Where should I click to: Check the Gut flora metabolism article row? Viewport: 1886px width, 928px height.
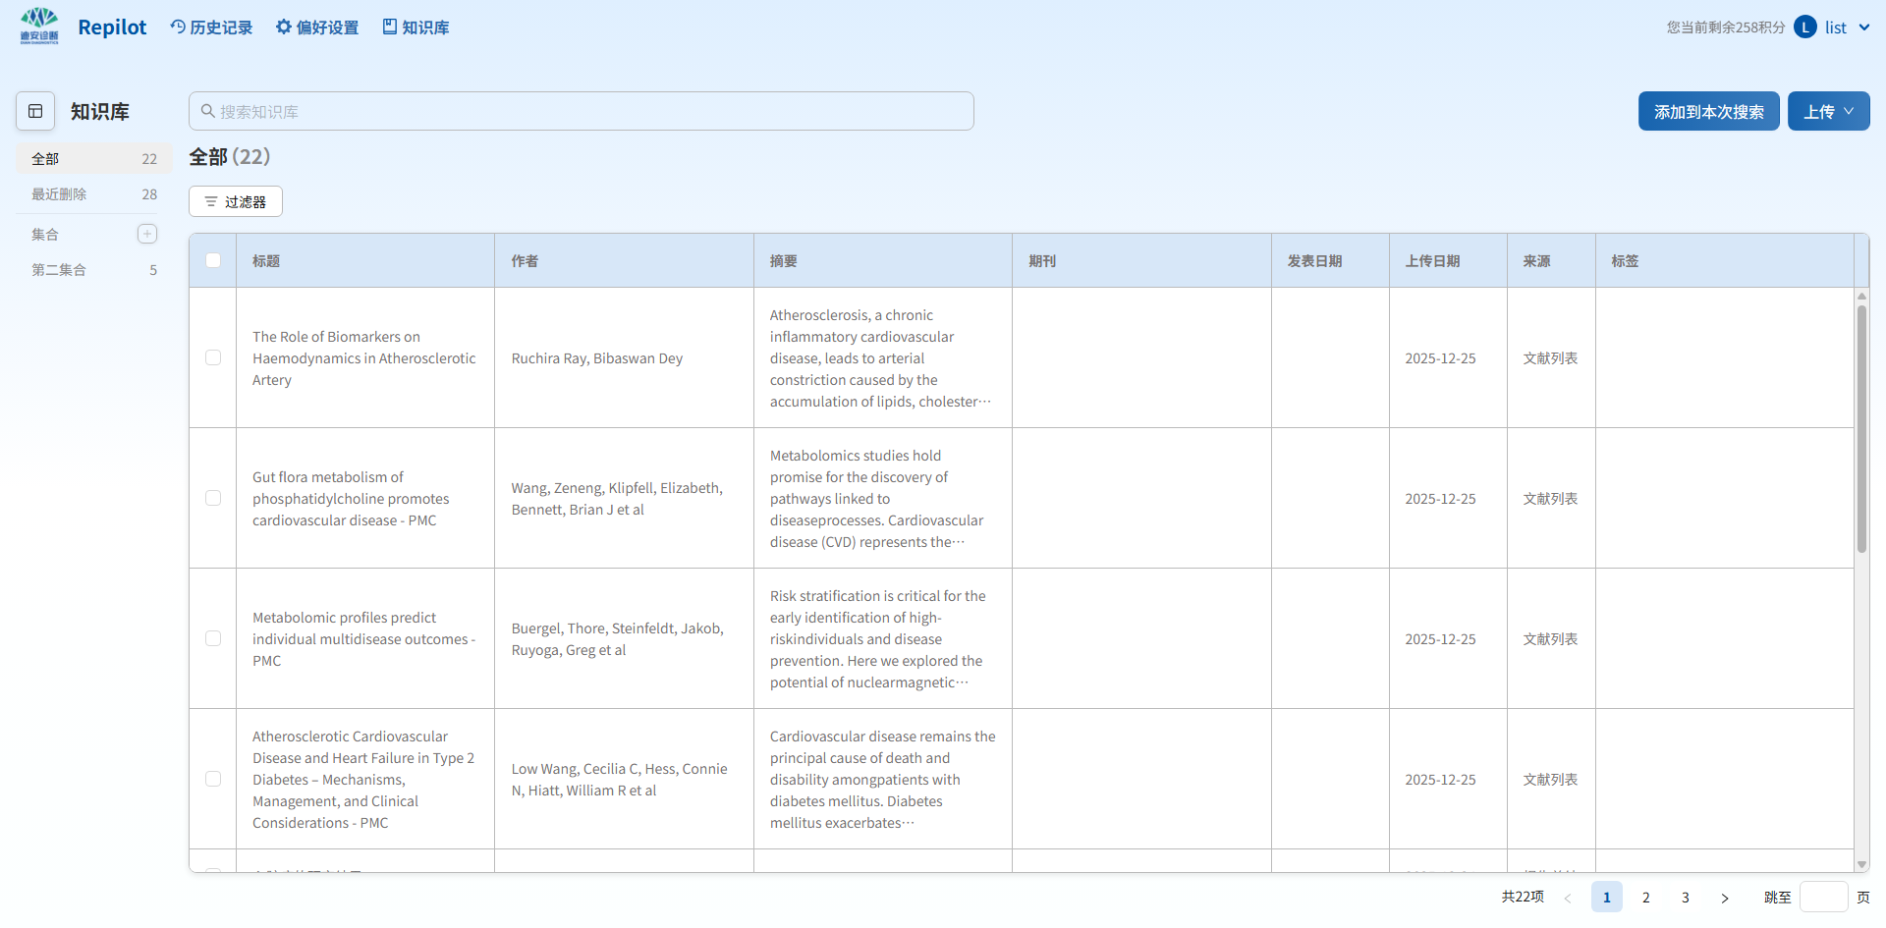pyautogui.click(x=213, y=498)
